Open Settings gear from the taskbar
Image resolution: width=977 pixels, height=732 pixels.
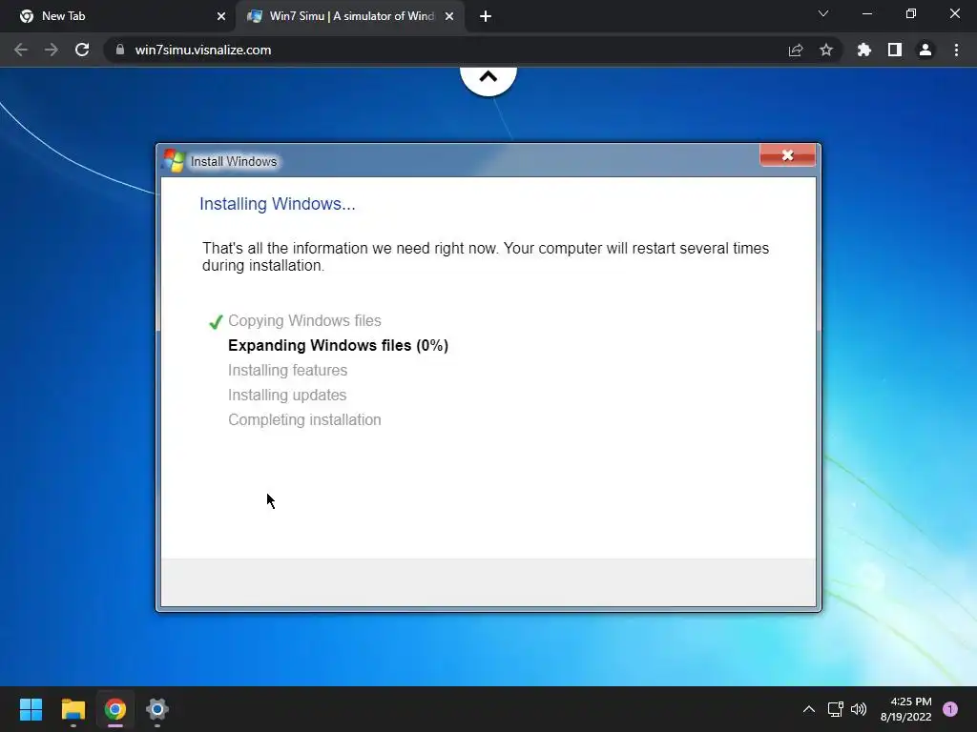point(157,709)
